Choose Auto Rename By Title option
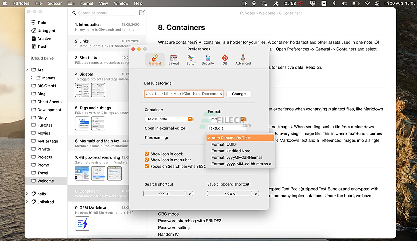Image resolution: width=417 pixels, height=241 pixels. (x=240, y=138)
